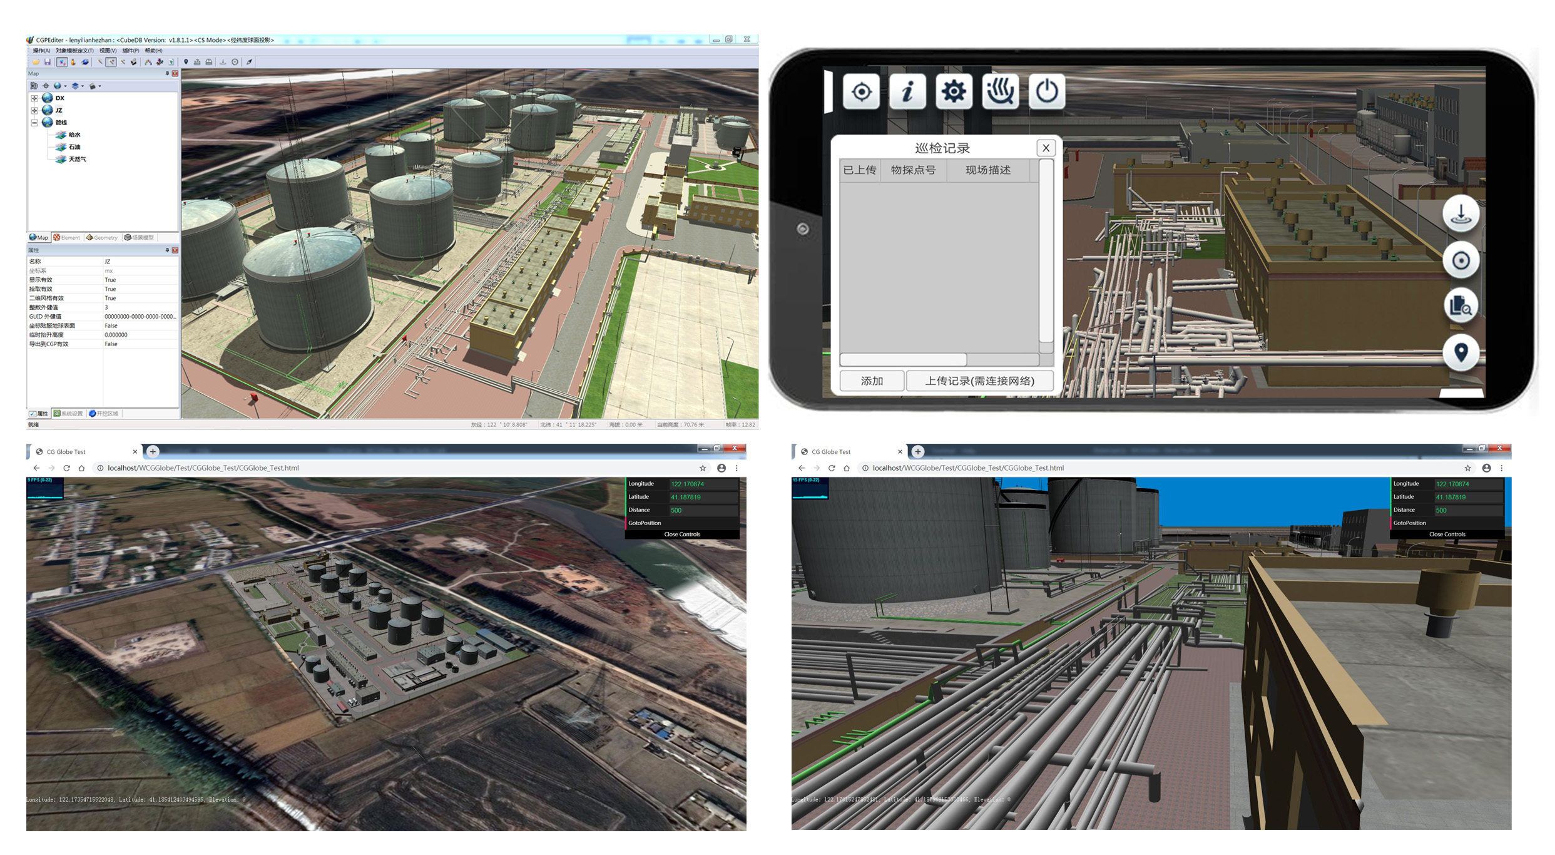
Task: Switch to the Geometry tab
Action: pyautogui.click(x=102, y=238)
